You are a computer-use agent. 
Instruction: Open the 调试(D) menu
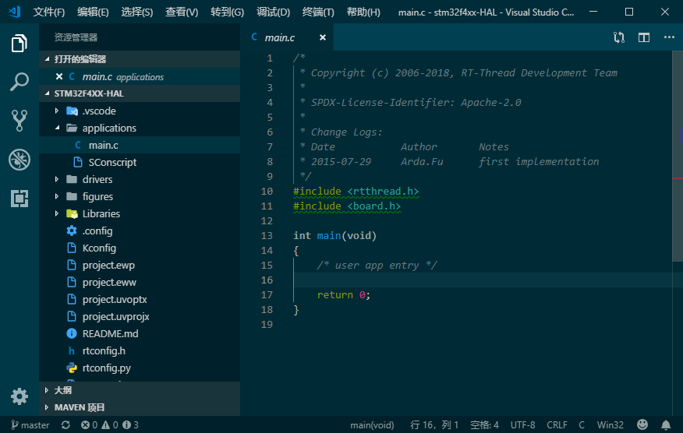(273, 12)
